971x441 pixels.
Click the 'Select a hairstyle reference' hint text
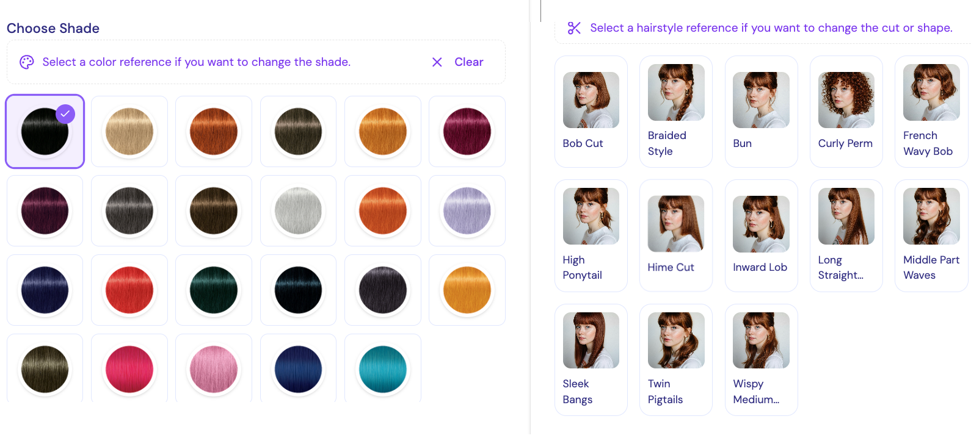click(771, 28)
